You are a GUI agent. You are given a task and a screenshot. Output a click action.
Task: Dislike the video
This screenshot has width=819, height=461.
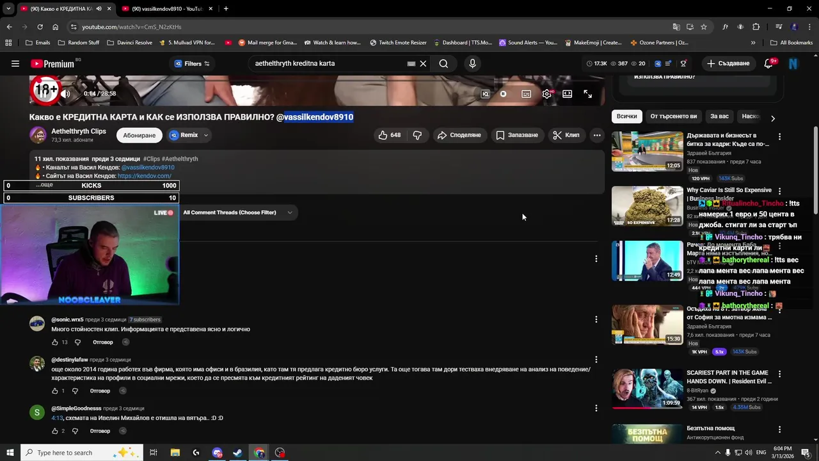point(417,135)
